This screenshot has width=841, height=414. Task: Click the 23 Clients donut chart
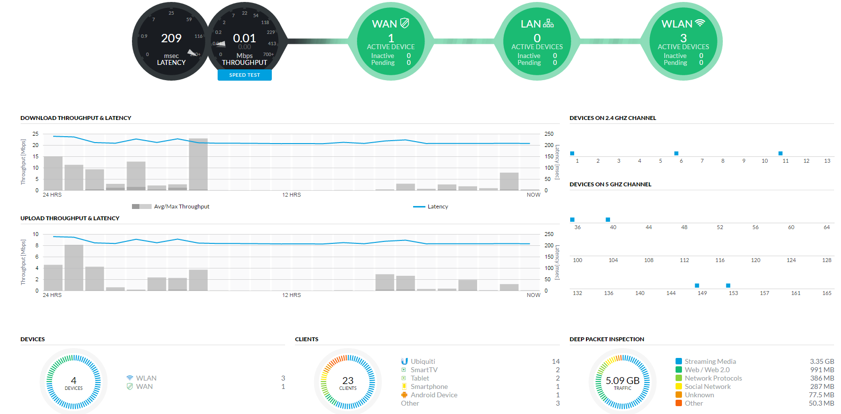(348, 383)
